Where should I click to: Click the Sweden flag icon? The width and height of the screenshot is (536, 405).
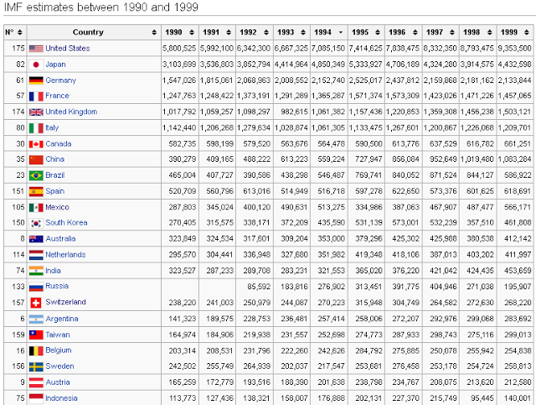click(x=36, y=366)
